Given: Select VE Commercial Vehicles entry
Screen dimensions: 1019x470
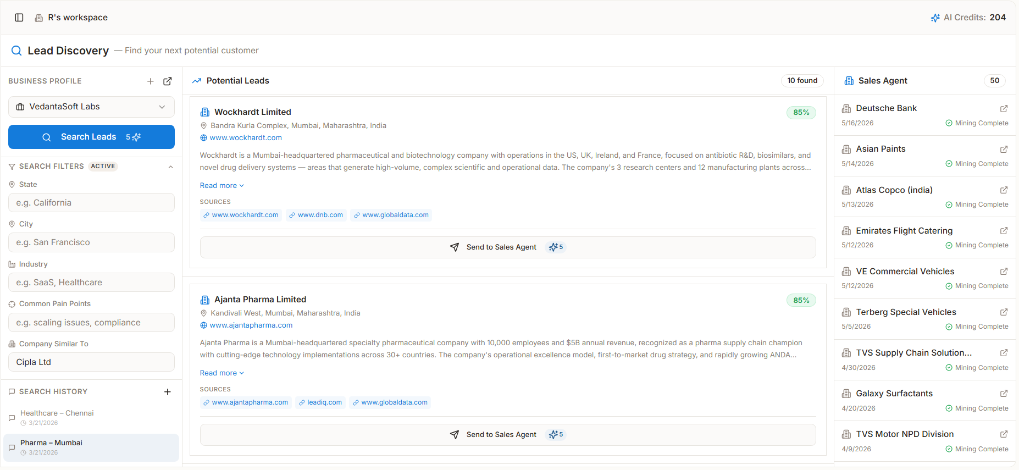Looking at the screenshot, I should click(925, 278).
